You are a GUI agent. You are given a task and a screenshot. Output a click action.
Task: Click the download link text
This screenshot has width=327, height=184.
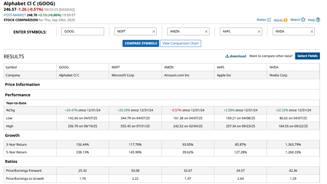pos(238,56)
